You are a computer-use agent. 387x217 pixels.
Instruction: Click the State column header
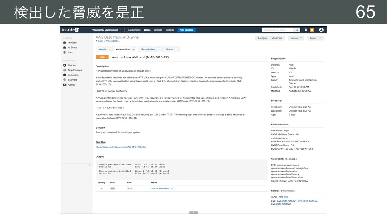point(113,183)
